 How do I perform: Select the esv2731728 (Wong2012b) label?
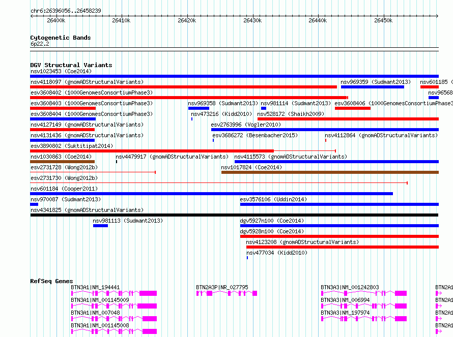click(x=64, y=167)
